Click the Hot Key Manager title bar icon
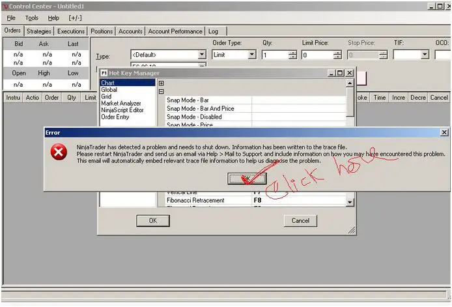 click(x=104, y=73)
